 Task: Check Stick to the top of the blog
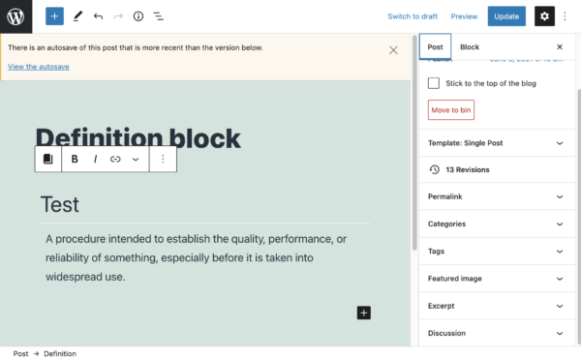(x=434, y=83)
